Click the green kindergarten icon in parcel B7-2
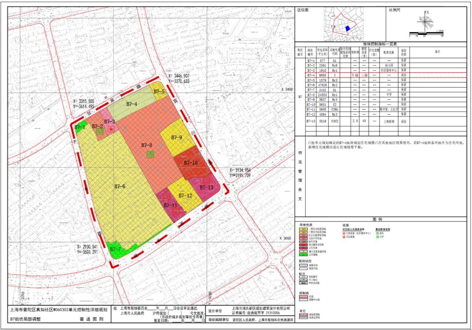 click(x=99, y=131)
